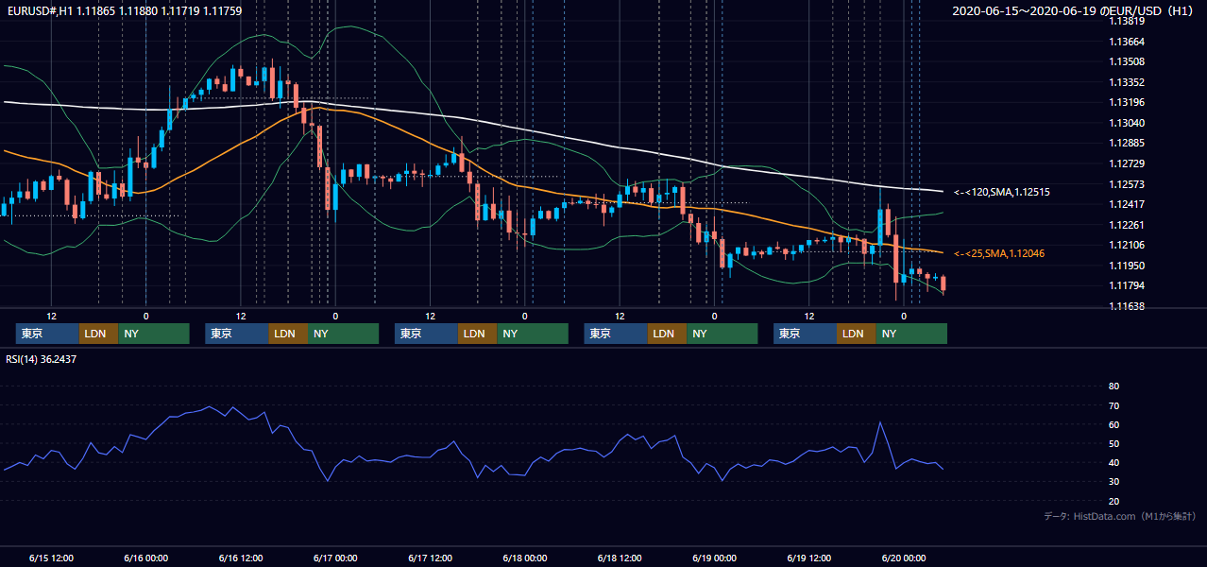Screen dimensions: 1207x567
Task: Click price axis label 1.13508
Action: (x=1127, y=61)
